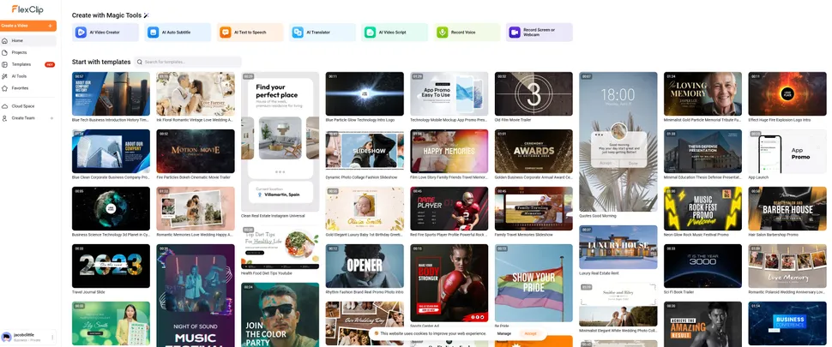Screen dimensions: 832x347
Task: Click the plus icon beside Create Team
Action: pos(51,117)
